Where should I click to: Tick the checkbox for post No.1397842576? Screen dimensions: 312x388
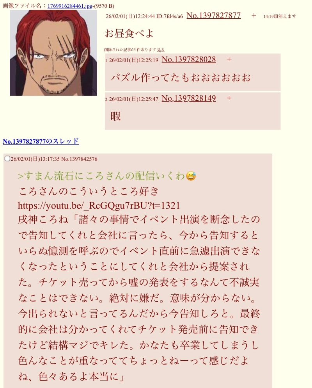[7, 158]
